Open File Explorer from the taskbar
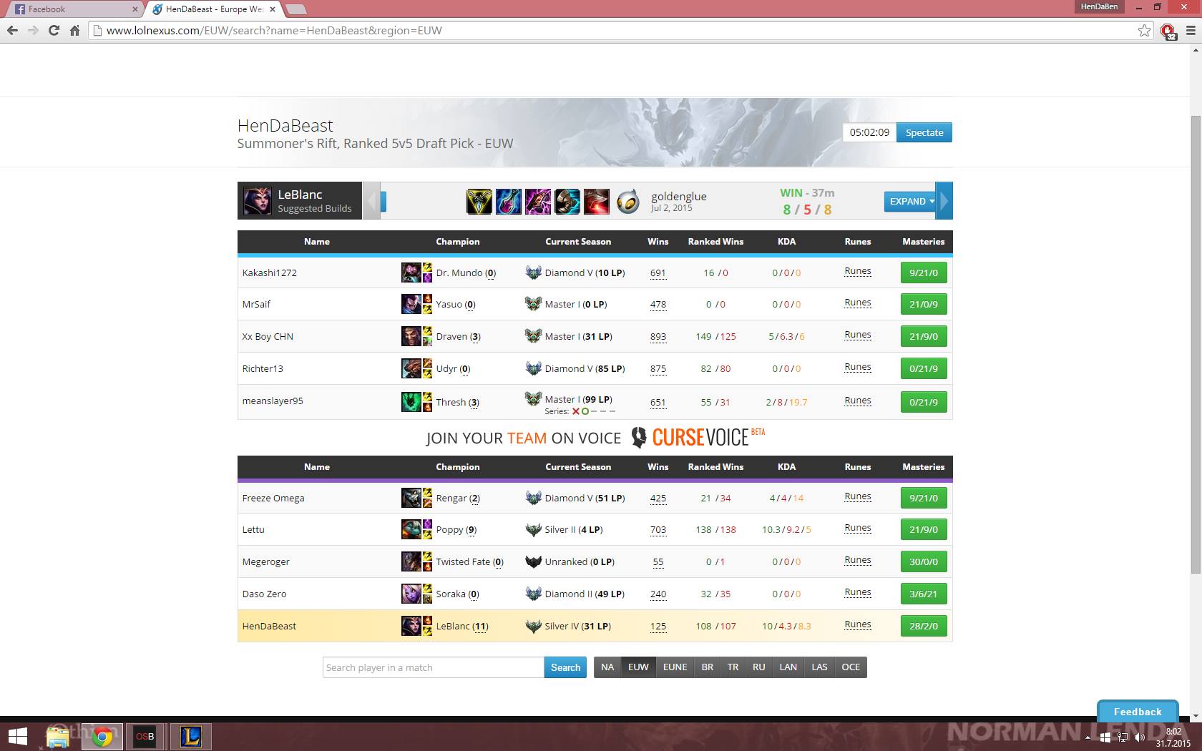This screenshot has height=751, width=1202. tap(57, 737)
